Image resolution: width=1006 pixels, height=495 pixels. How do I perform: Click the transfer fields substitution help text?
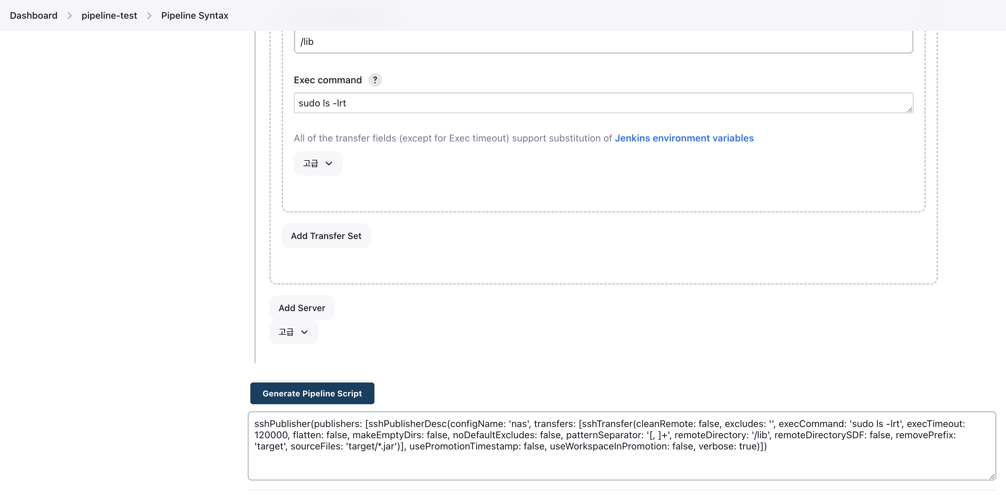pyautogui.click(x=452, y=138)
